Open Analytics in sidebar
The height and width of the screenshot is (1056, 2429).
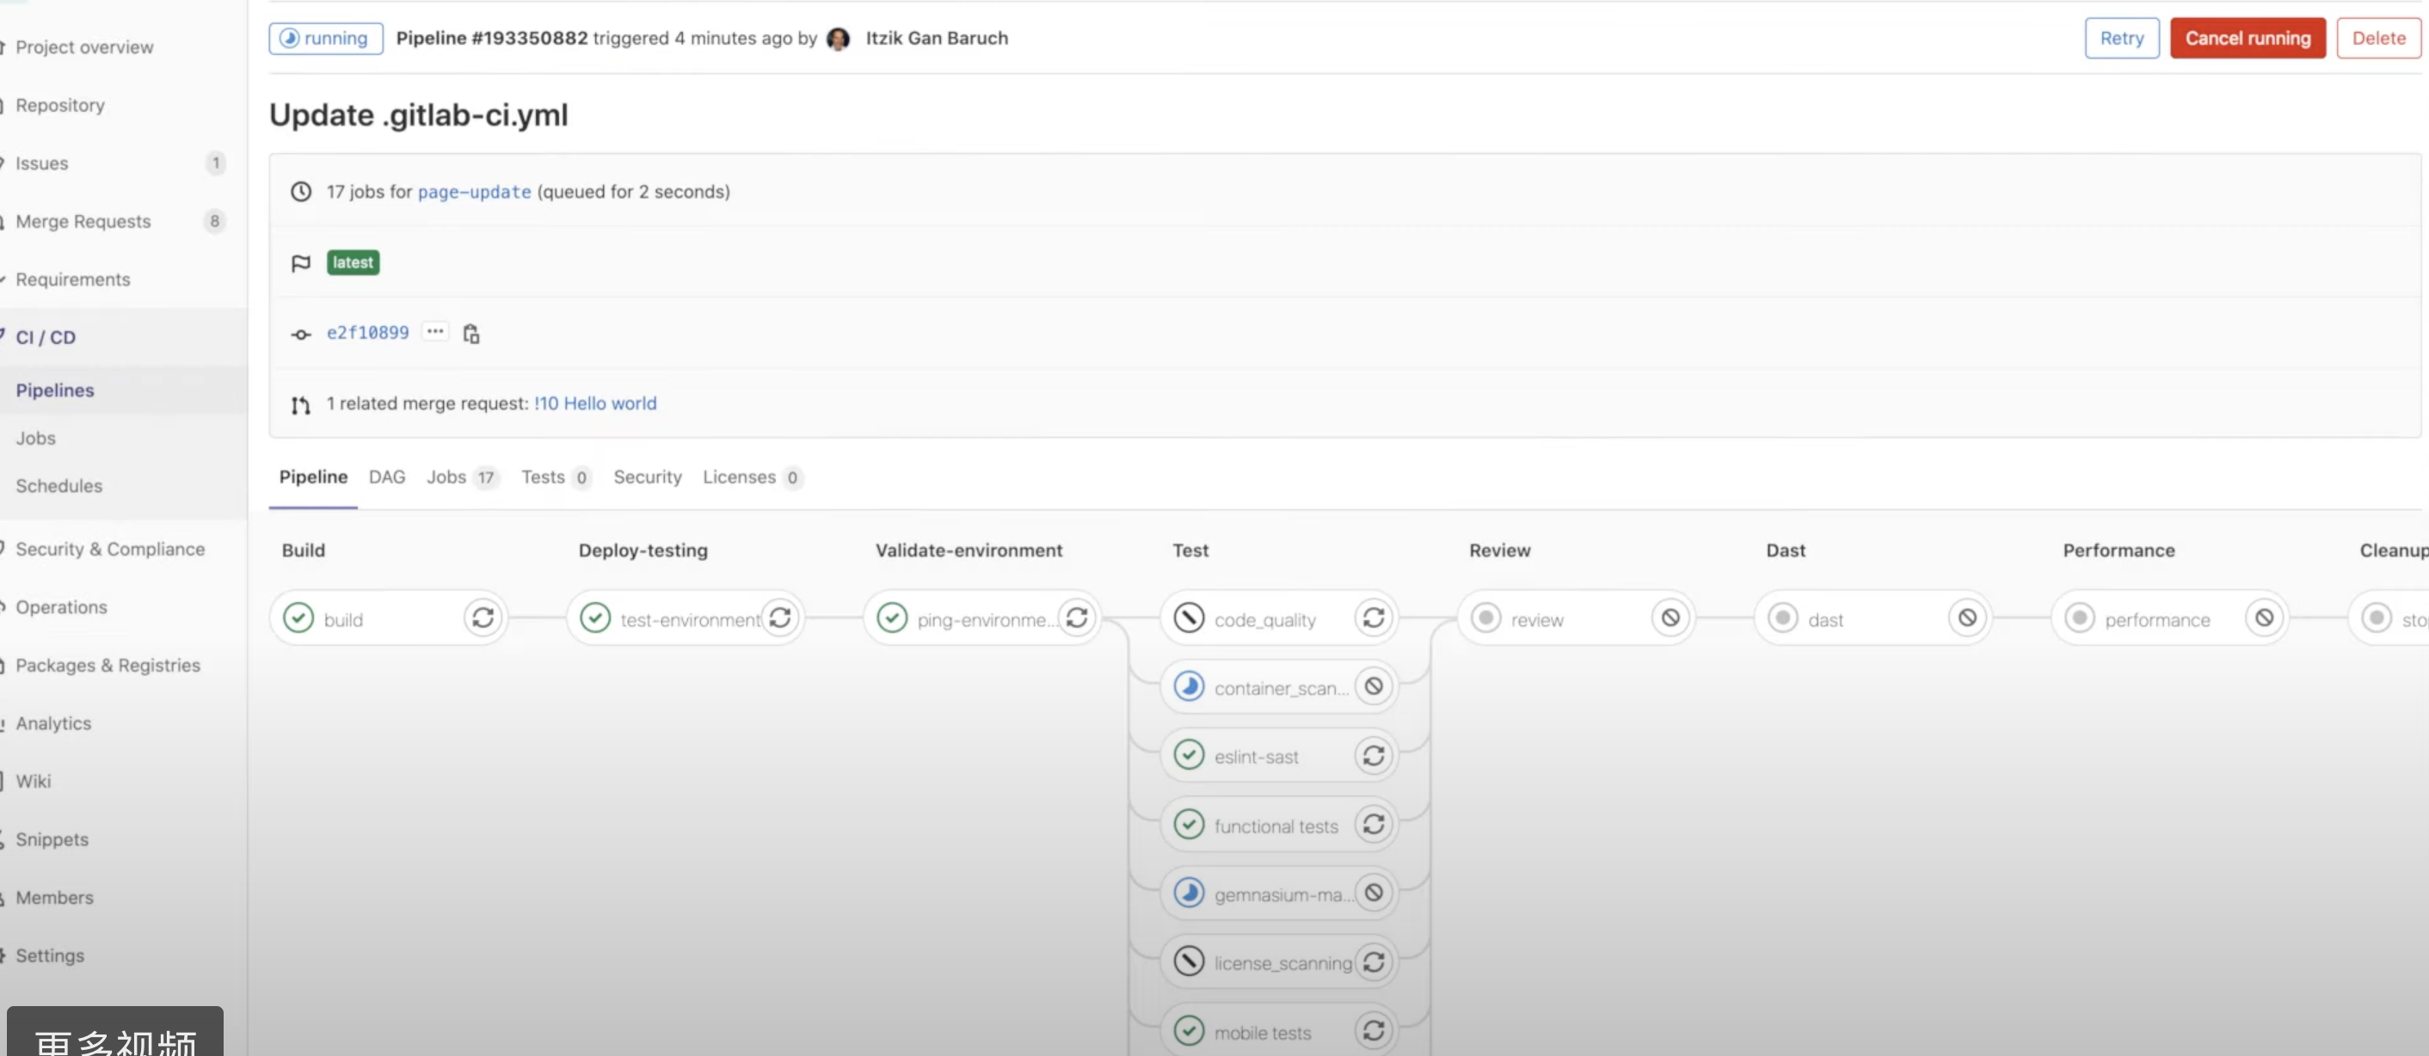coord(52,724)
